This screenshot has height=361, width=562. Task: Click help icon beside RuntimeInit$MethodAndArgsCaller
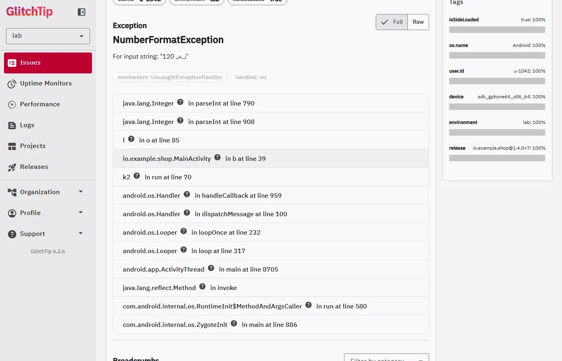click(x=308, y=305)
